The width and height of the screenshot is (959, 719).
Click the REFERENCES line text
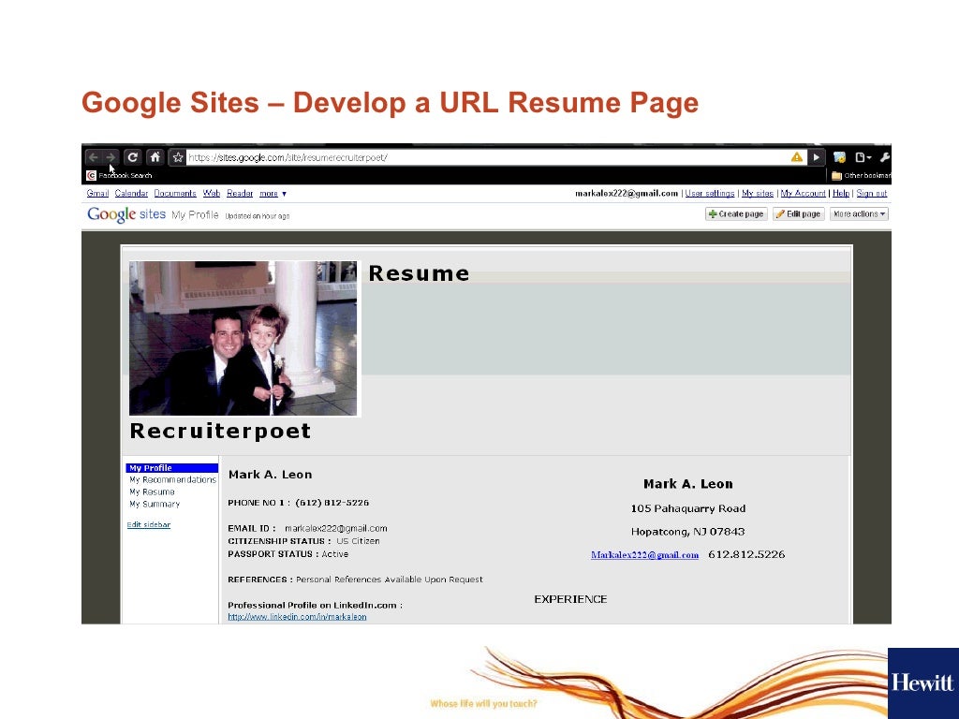click(355, 580)
